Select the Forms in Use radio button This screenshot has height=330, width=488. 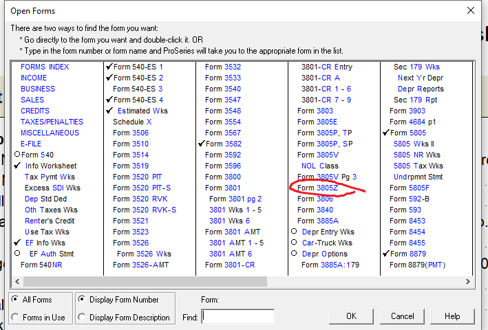[16, 317]
